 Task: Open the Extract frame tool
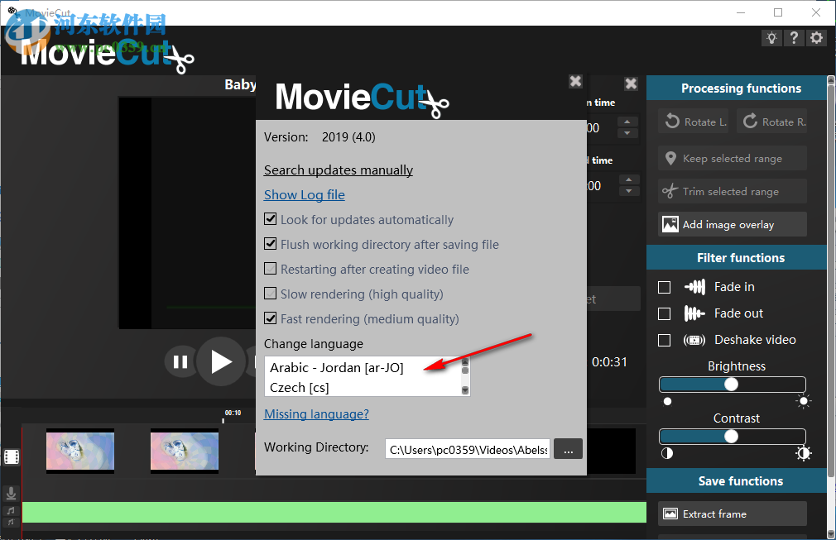pyautogui.click(x=732, y=513)
